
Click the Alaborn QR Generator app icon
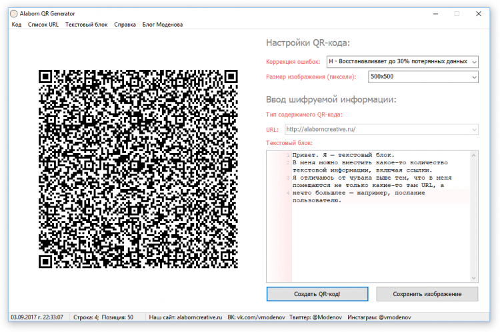click(14, 14)
